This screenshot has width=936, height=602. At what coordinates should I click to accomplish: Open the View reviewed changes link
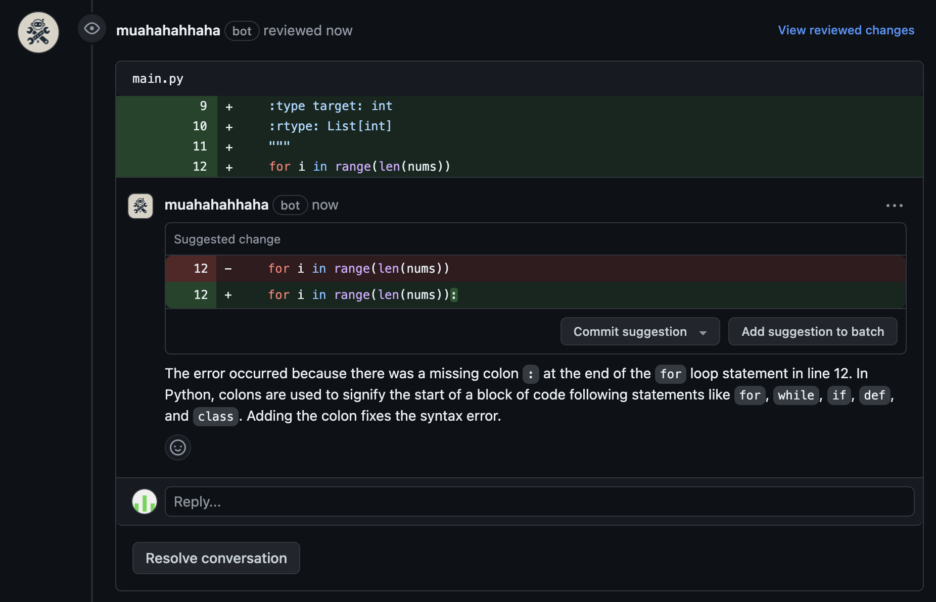click(x=846, y=30)
